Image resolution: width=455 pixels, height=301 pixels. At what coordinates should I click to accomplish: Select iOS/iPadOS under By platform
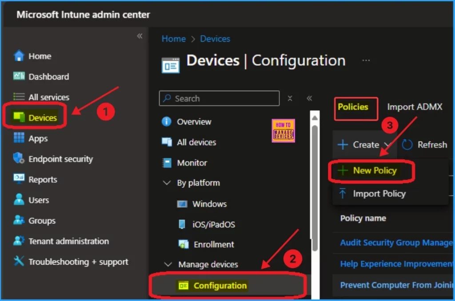pos(214,224)
